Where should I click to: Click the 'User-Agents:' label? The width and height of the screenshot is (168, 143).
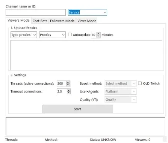click(89, 92)
